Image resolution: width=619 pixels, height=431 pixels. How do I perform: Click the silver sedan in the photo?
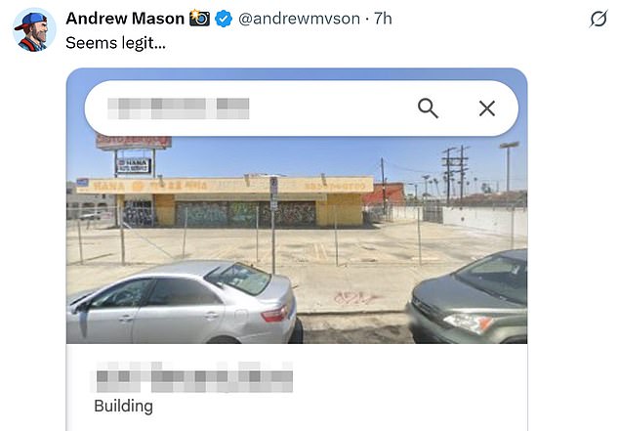point(184,302)
